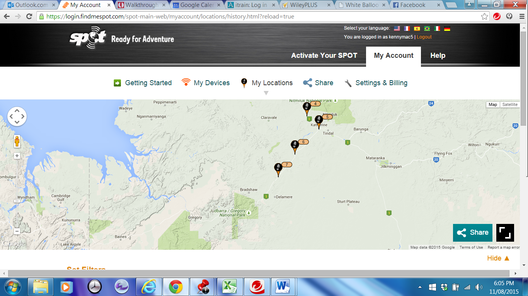Select the German flag language icon

pos(447,29)
